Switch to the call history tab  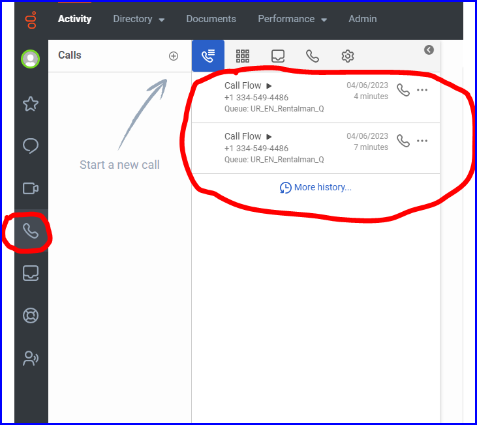click(x=208, y=56)
